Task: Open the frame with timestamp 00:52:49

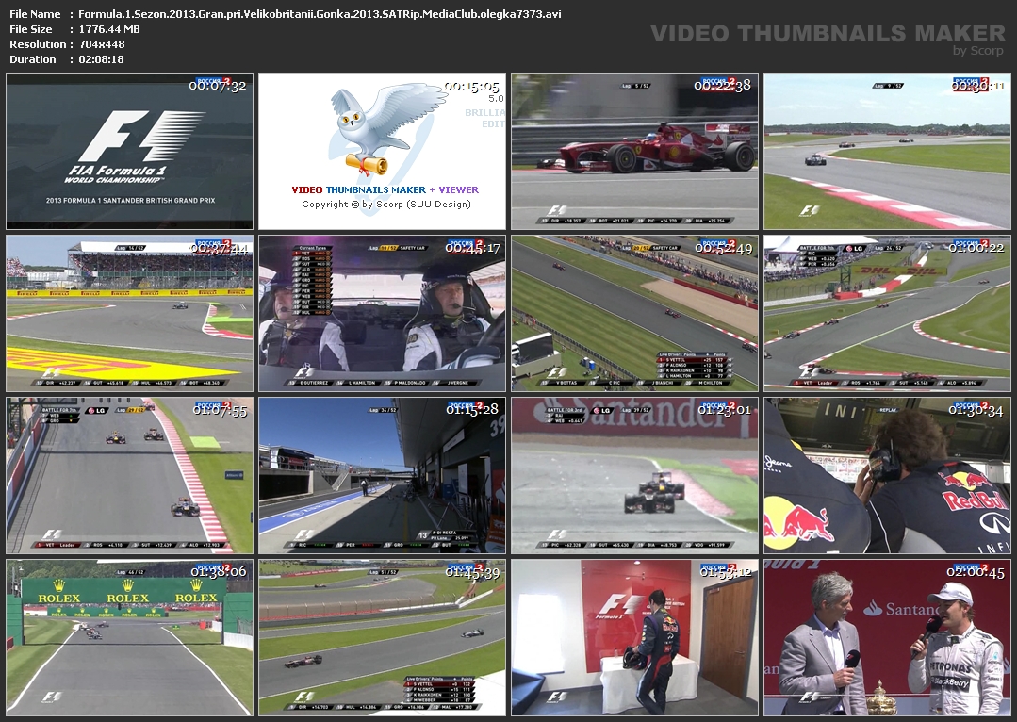Action: (x=634, y=313)
